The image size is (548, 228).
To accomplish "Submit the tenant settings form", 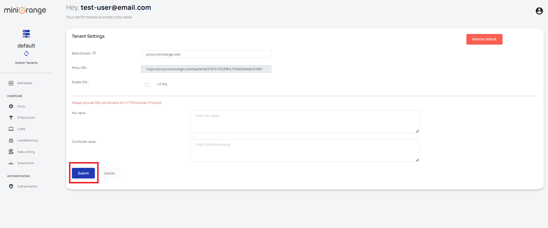I will pos(83,173).
